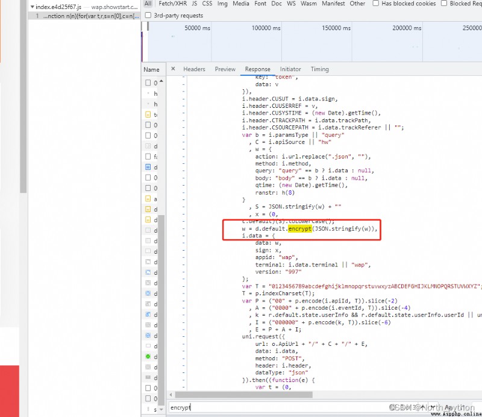482x417 pixels.
Task: Toggle the Blocked Requests checkbox
Action: [444, 4]
